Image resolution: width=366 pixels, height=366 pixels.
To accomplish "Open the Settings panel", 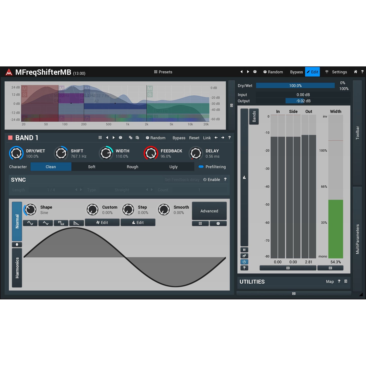I will coord(339,72).
